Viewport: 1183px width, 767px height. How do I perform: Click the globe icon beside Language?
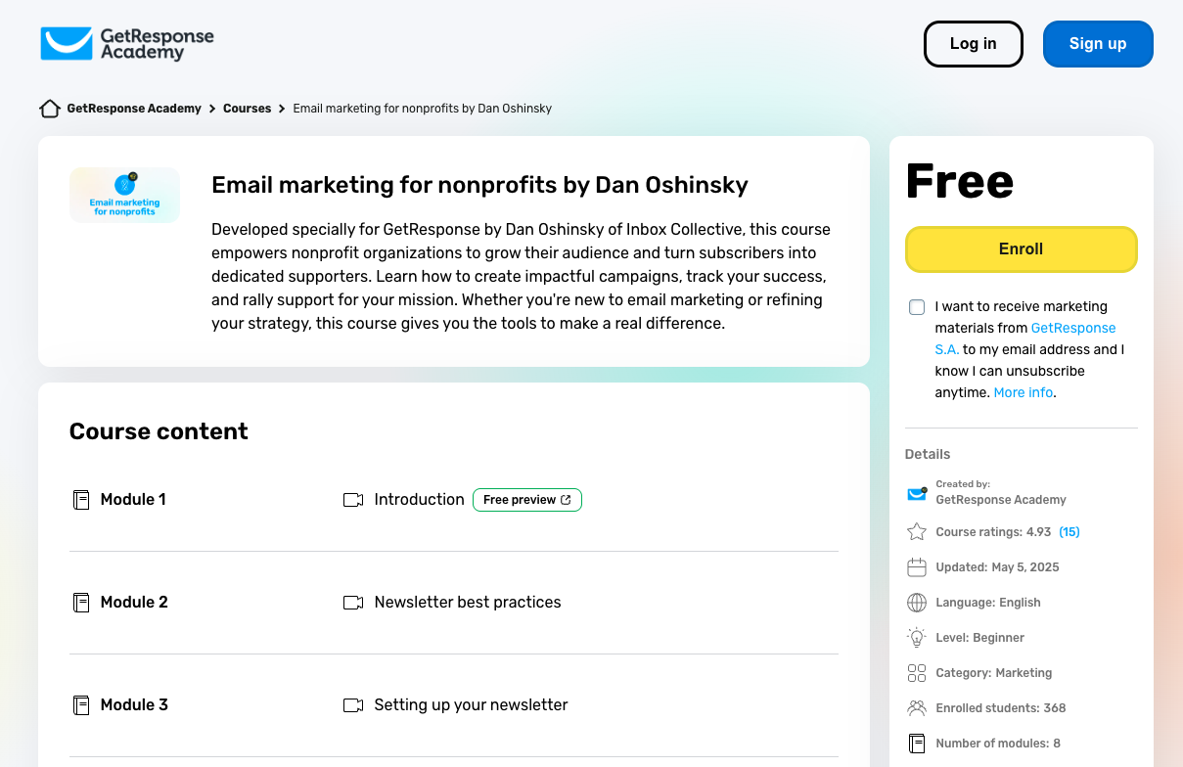coord(917,603)
